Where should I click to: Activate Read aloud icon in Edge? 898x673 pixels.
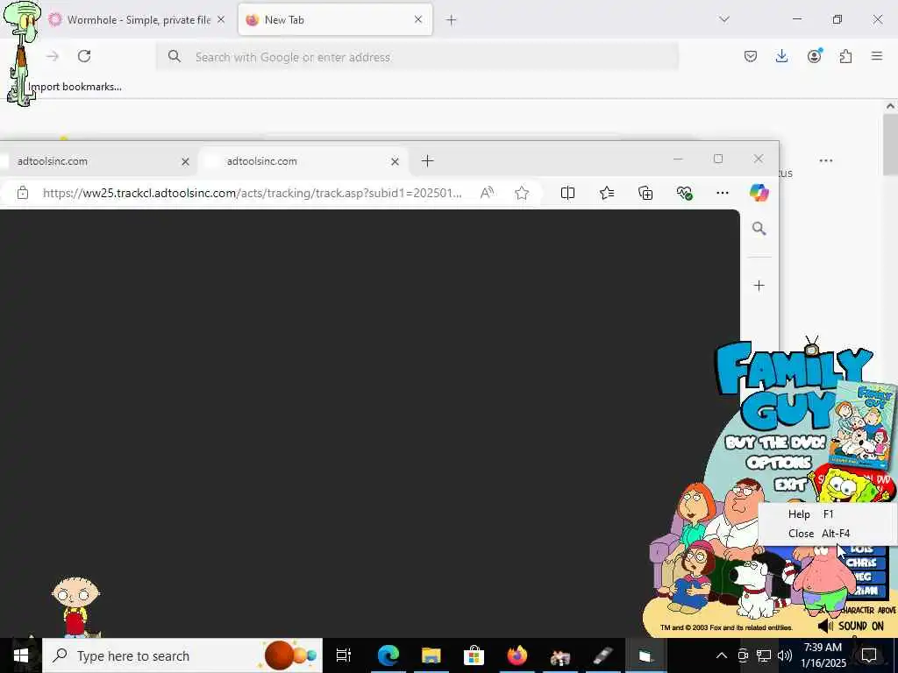tap(487, 193)
